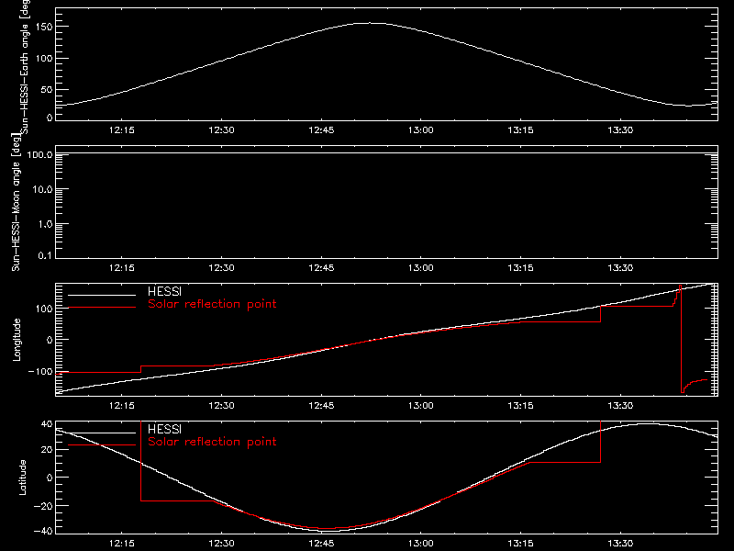Select the 12:15 label under Longitude plot
This screenshot has width=734, height=551.
(122, 406)
